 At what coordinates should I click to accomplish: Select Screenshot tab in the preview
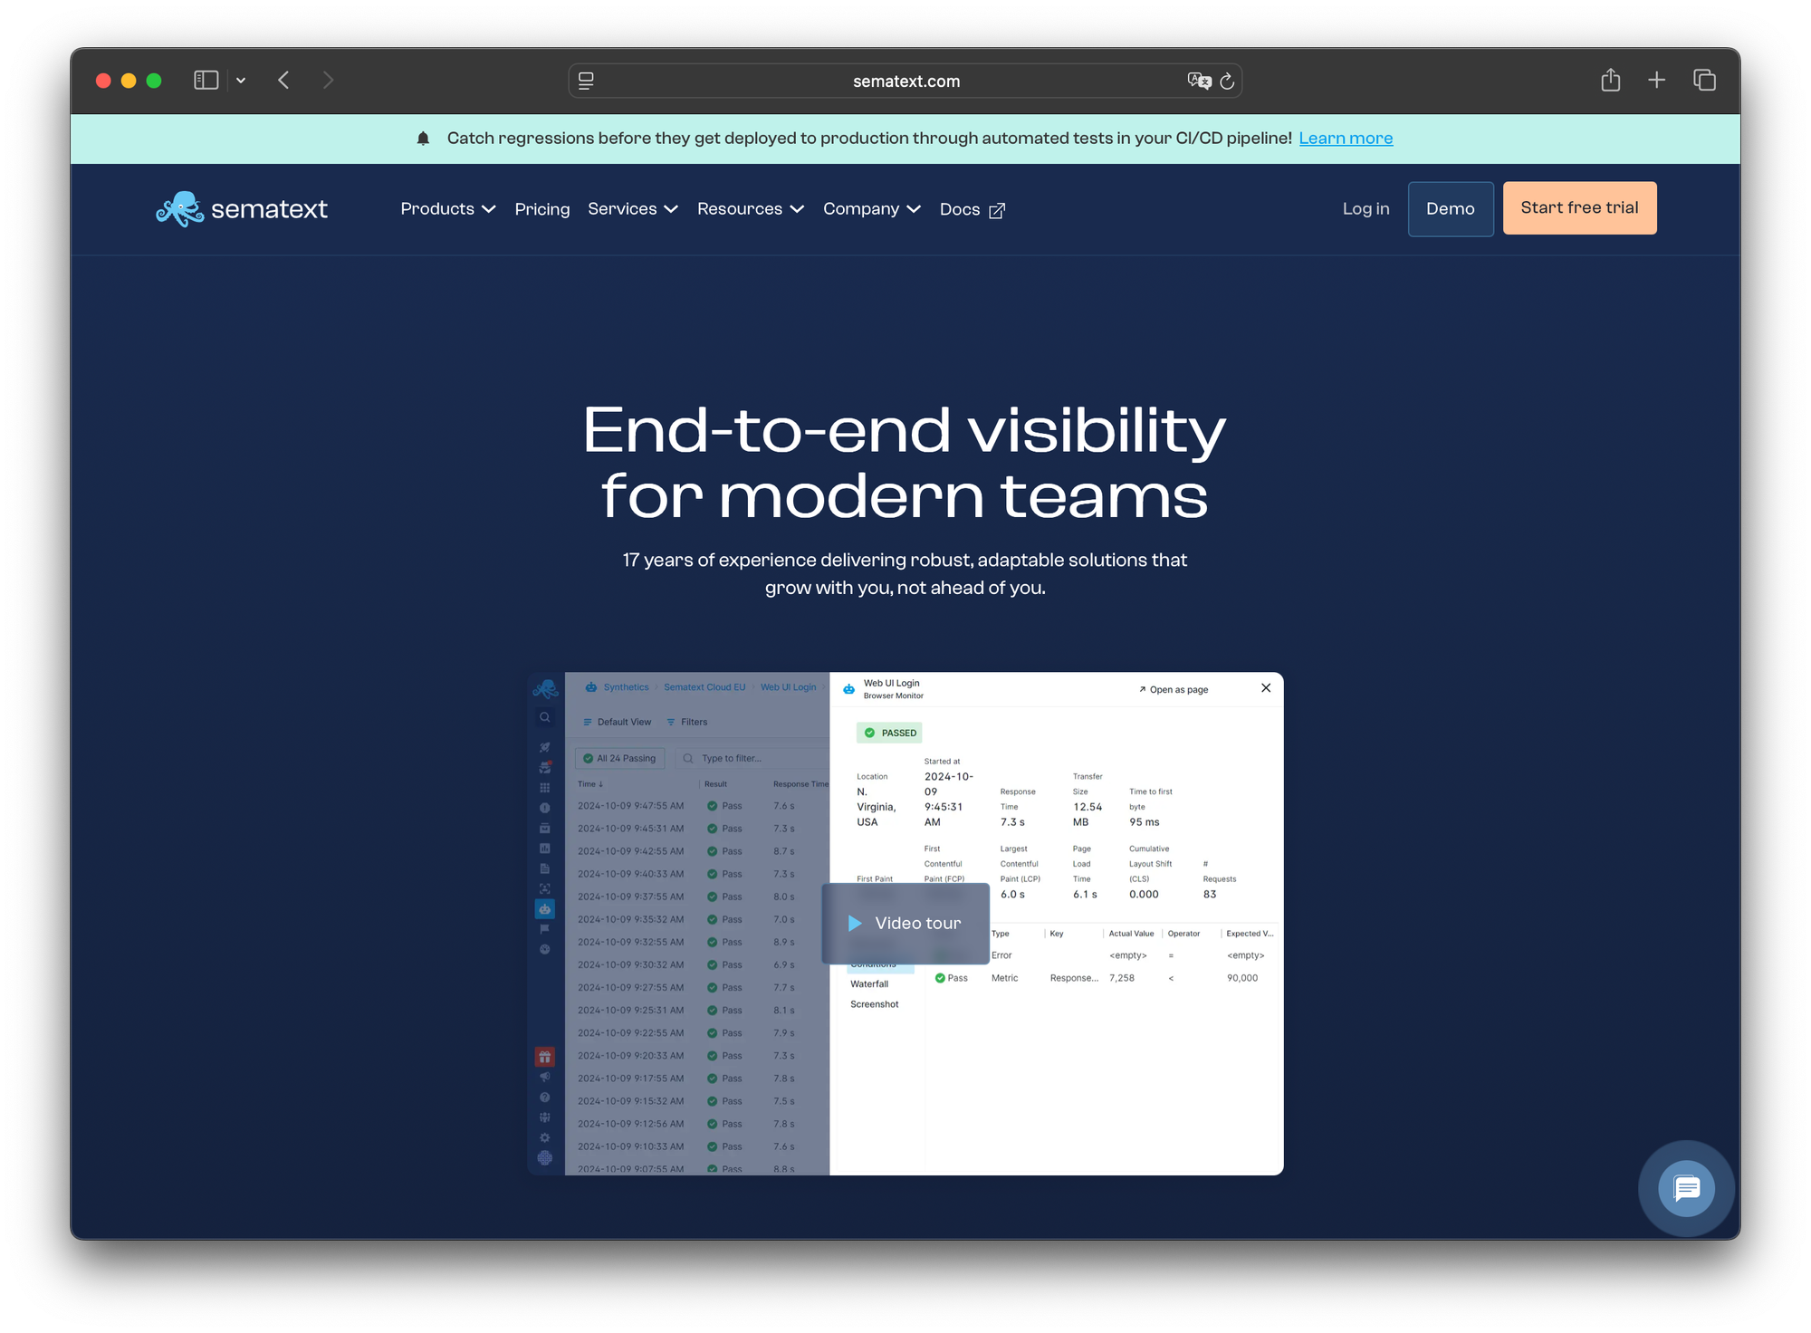click(875, 1004)
